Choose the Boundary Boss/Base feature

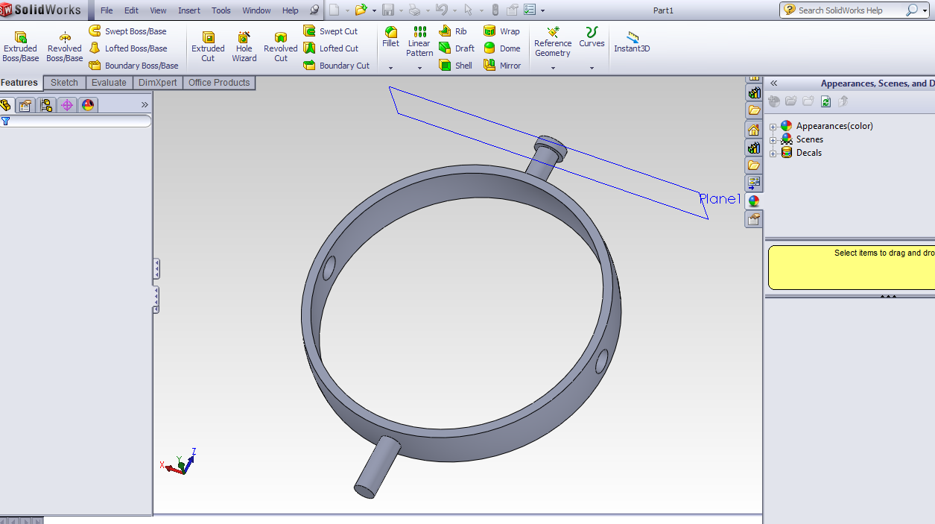point(133,66)
